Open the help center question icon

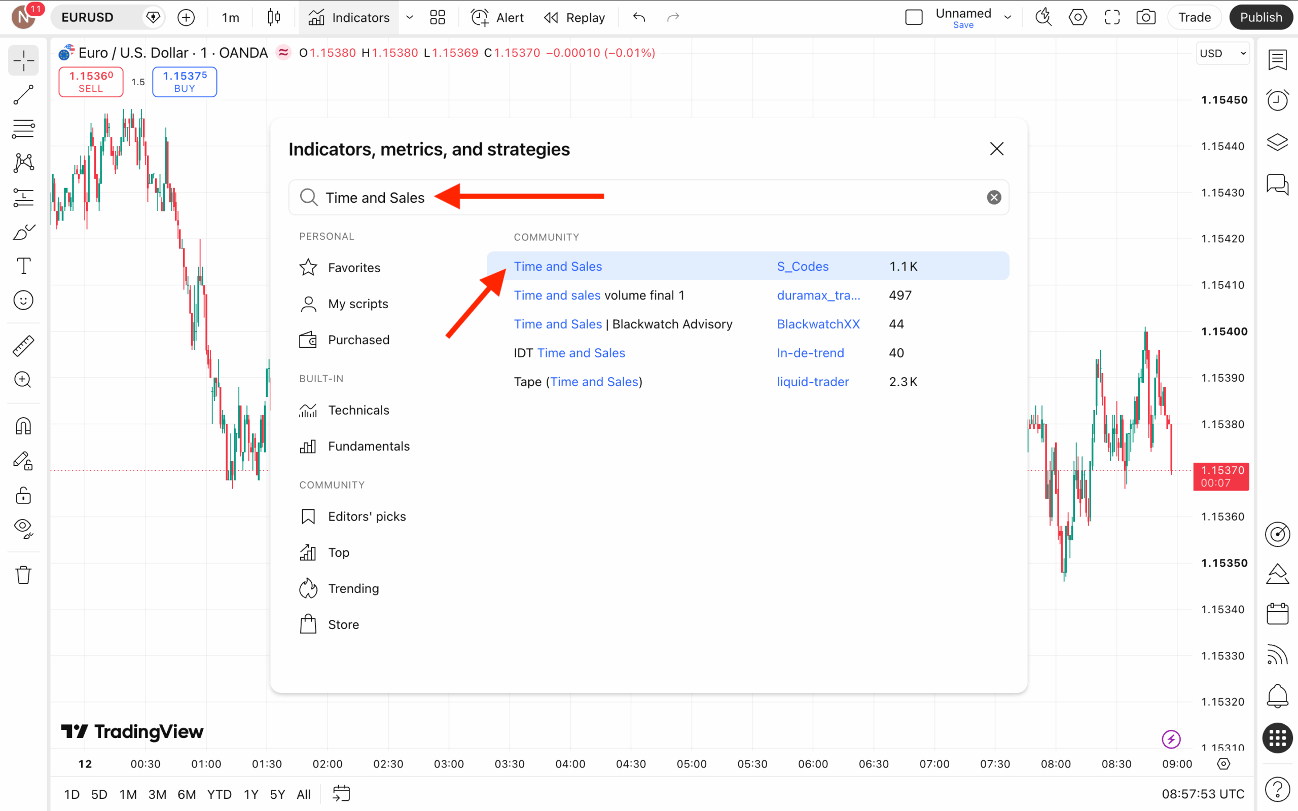[x=1278, y=790]
